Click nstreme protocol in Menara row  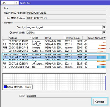click(x=68, y=48)
